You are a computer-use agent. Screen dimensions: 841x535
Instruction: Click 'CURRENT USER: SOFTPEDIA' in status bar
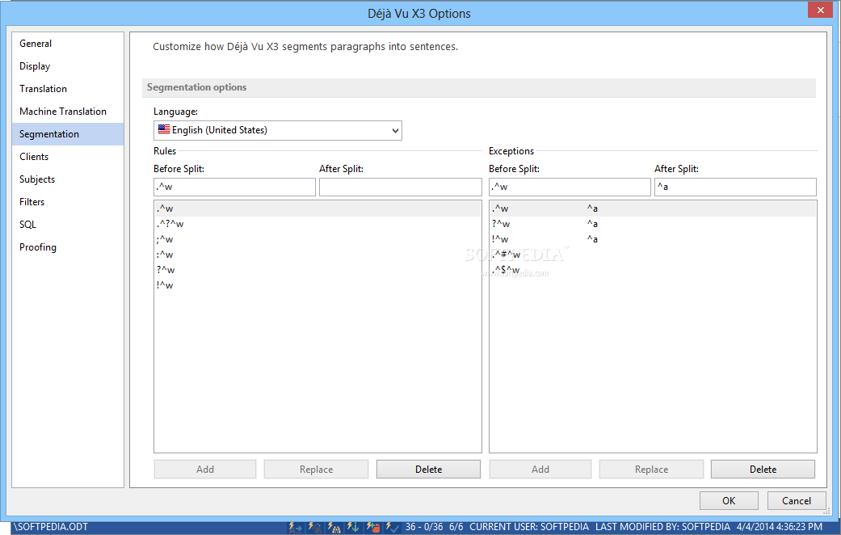pyautogui.click(x=529, y=527)
